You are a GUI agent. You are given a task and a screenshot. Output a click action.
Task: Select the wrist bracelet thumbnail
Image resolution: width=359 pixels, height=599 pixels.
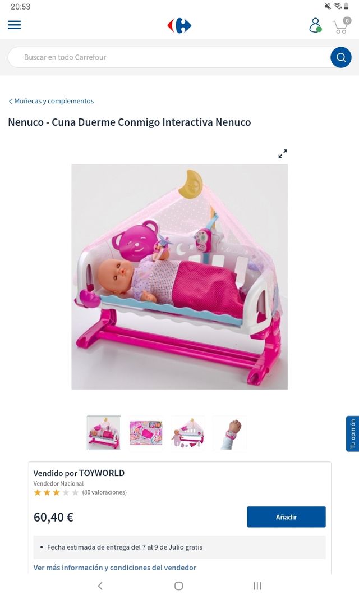[229, 433]
